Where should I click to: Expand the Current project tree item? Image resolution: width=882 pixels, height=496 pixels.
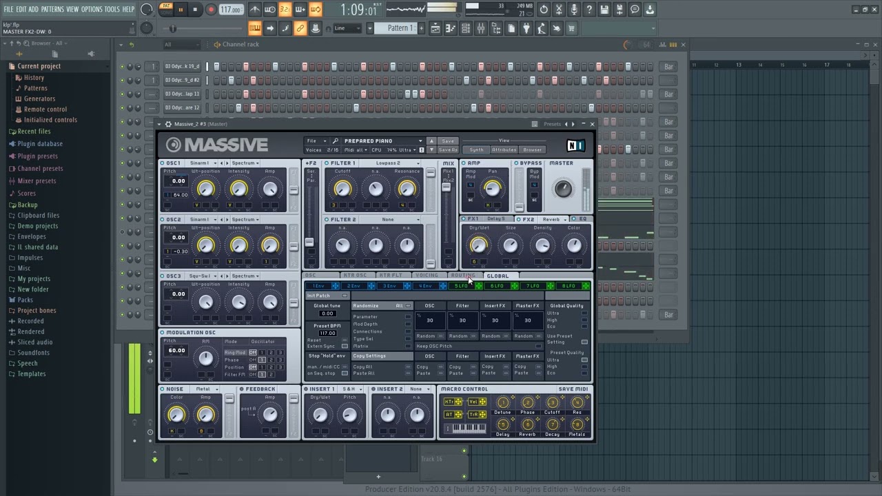(39, 66)
